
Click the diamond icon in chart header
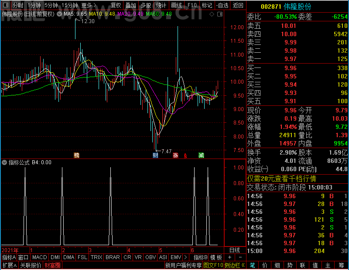(212, 14)
